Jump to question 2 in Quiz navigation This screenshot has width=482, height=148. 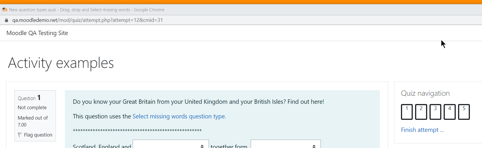click(x=421, y=112)
